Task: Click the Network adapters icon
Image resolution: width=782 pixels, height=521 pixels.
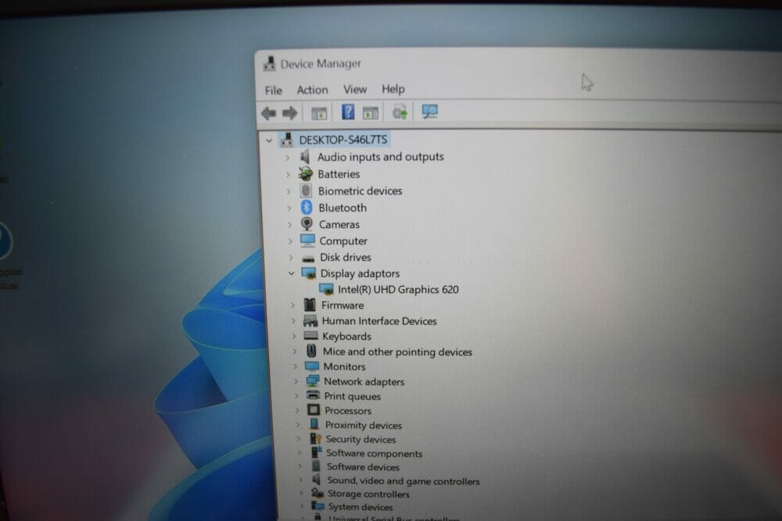Action: (x=313, y=381)
